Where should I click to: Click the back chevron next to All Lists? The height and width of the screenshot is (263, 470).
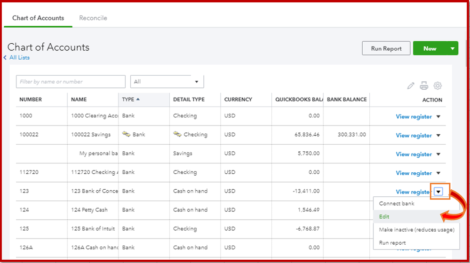[5, 57]
